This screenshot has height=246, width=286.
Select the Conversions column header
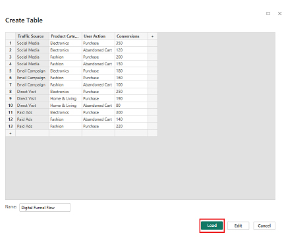pos(131,36)
